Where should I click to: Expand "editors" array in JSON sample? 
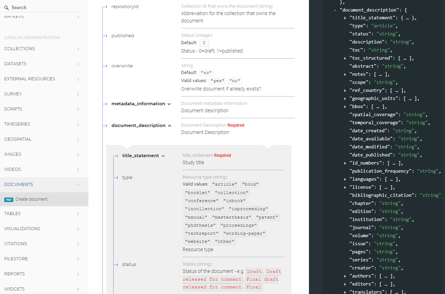coord(345,284)
